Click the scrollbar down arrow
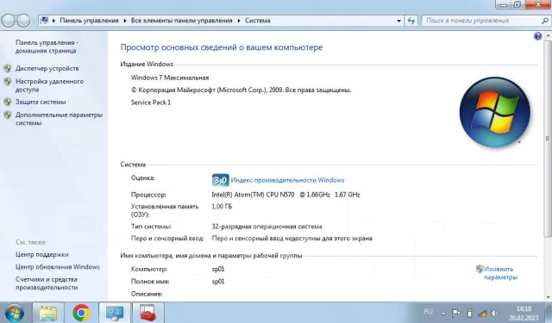This screenshot has height=323, width=552. click(x=548, y=297)
